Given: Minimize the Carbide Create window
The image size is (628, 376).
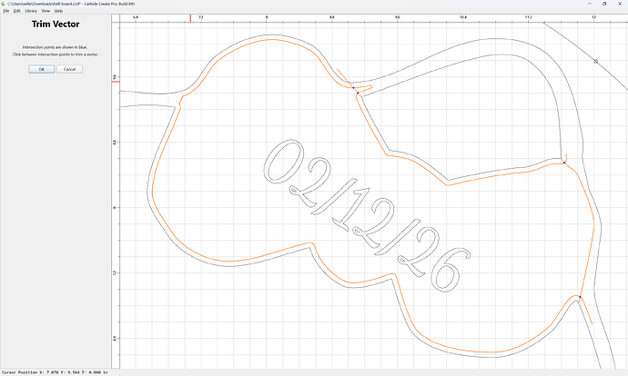Looking at the screenshot, I should 590,4.
